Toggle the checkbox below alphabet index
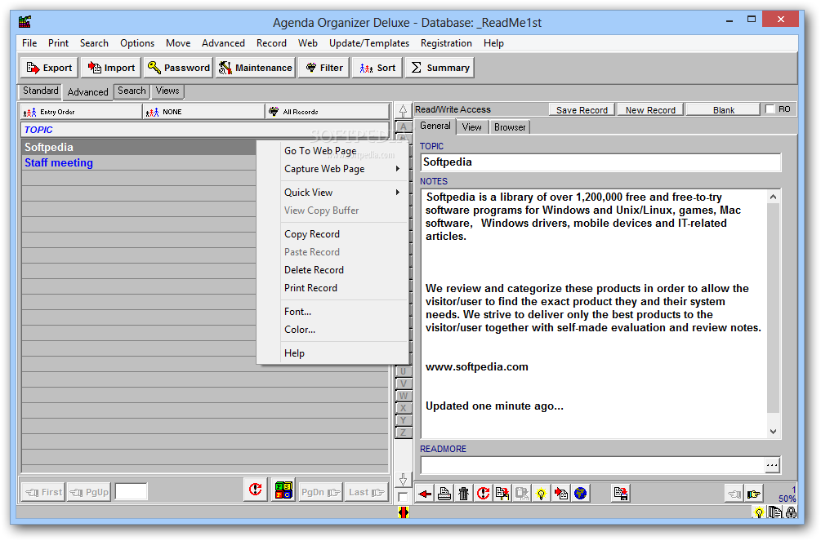This screenshot has width=821, height=541. click(403, 496)
